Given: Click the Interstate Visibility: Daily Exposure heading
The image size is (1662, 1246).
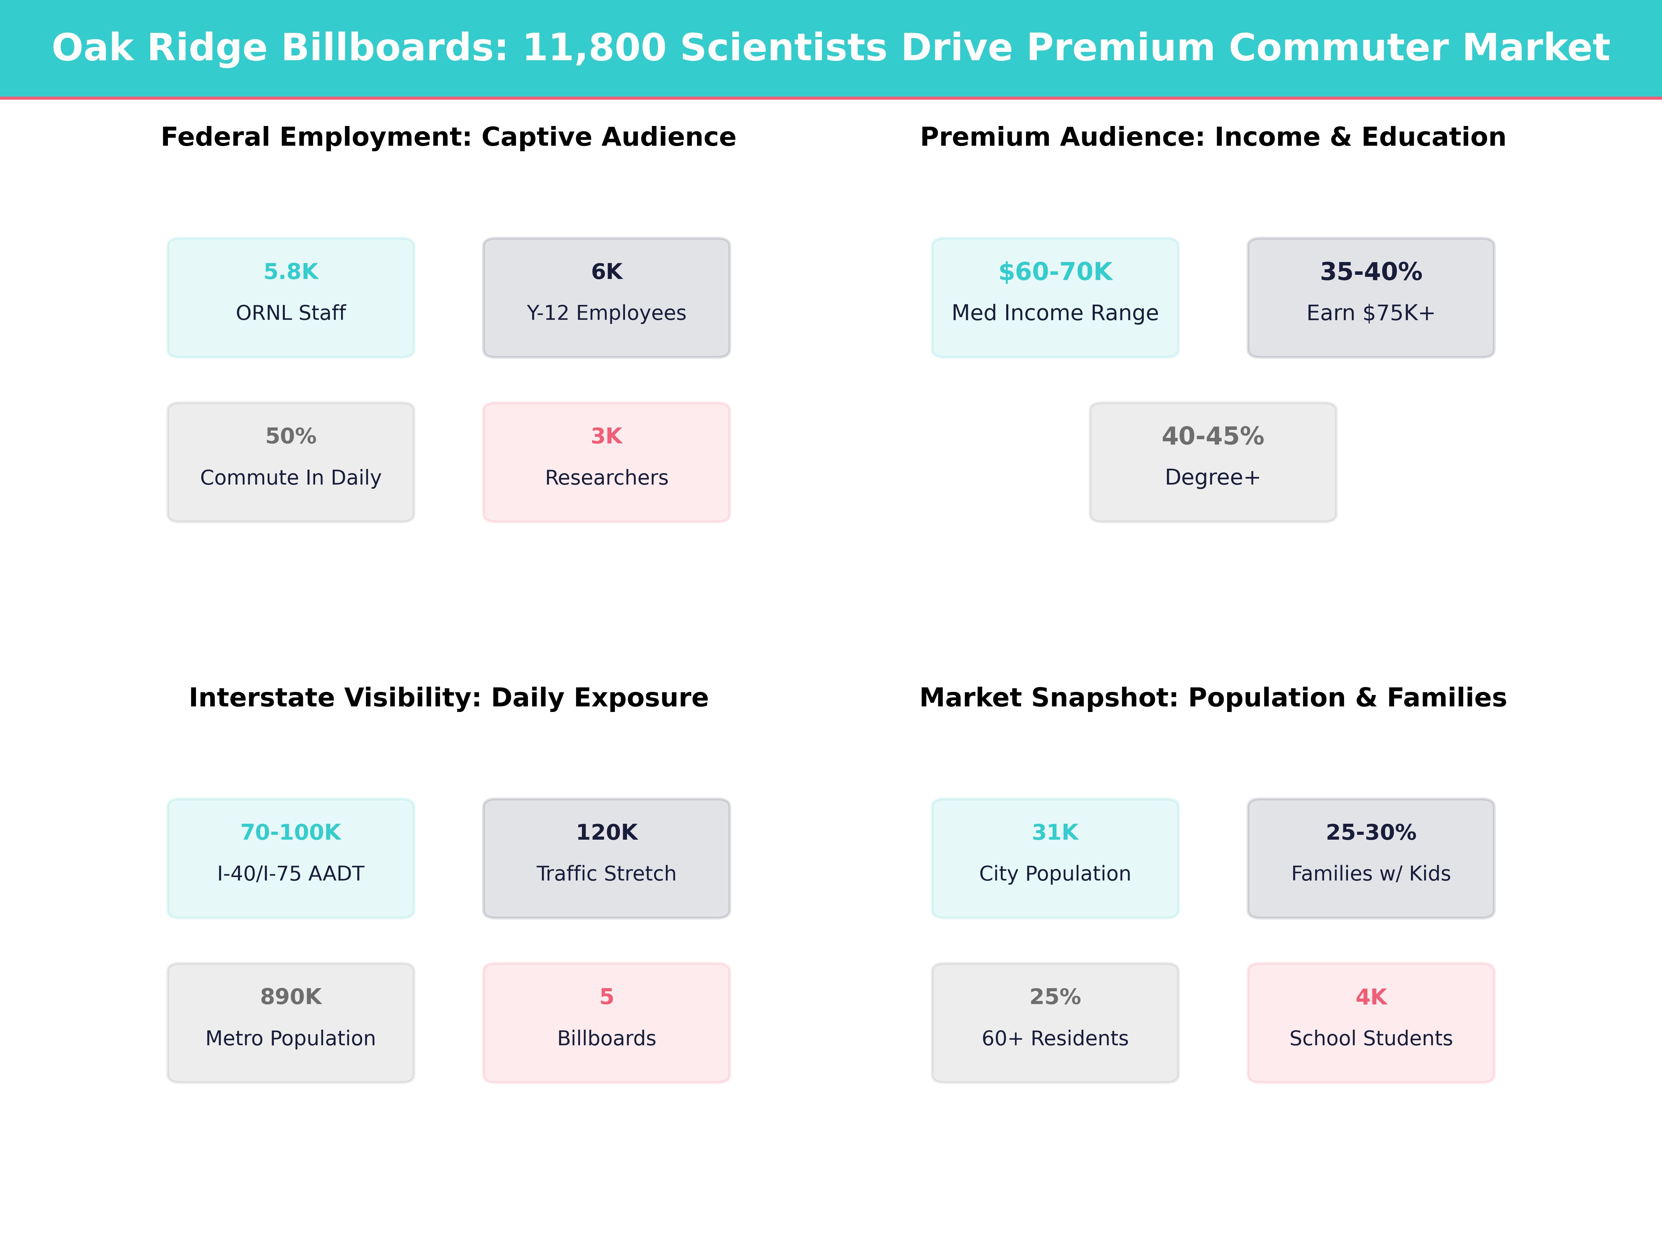Looking at the screenshot, I should [448, 697].
